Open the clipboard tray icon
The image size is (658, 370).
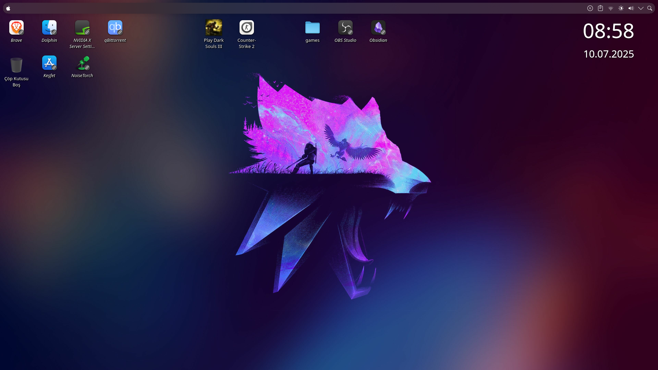click(x=600, y=8)
